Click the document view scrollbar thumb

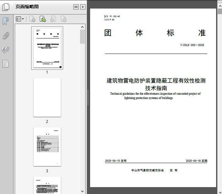[220, 11]
